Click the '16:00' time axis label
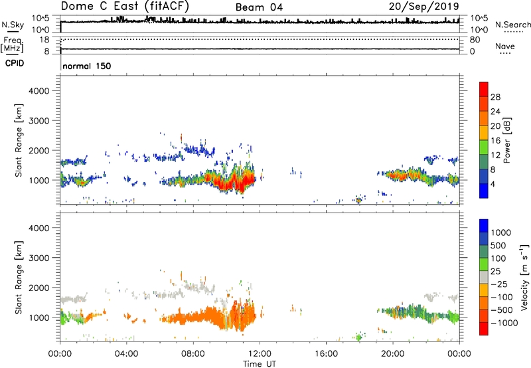This screenshot has height=368, width=531. 326,353
